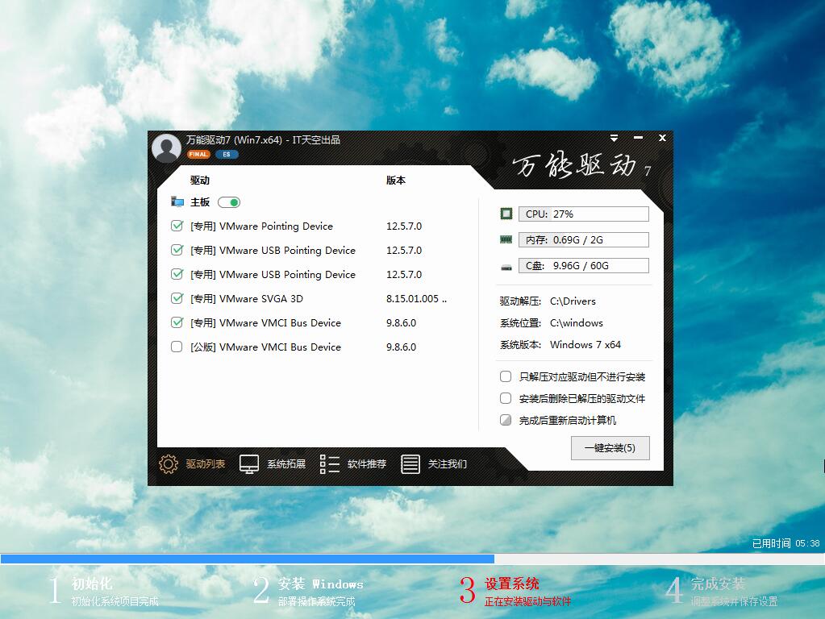Click the red FINAL badge
The width and height of the screenshot is (825, 619).
click(198, 153)
